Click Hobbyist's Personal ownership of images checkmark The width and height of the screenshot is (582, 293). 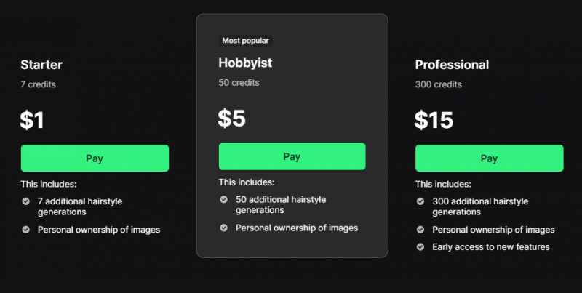pyautogui.click(x=223, y=228)
